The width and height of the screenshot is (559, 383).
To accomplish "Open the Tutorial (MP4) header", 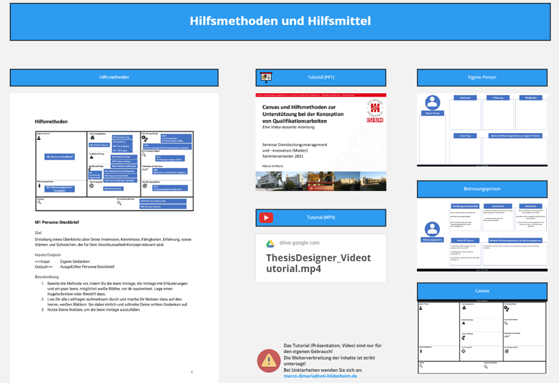I will pyautogui.click(x=321, y=218).
